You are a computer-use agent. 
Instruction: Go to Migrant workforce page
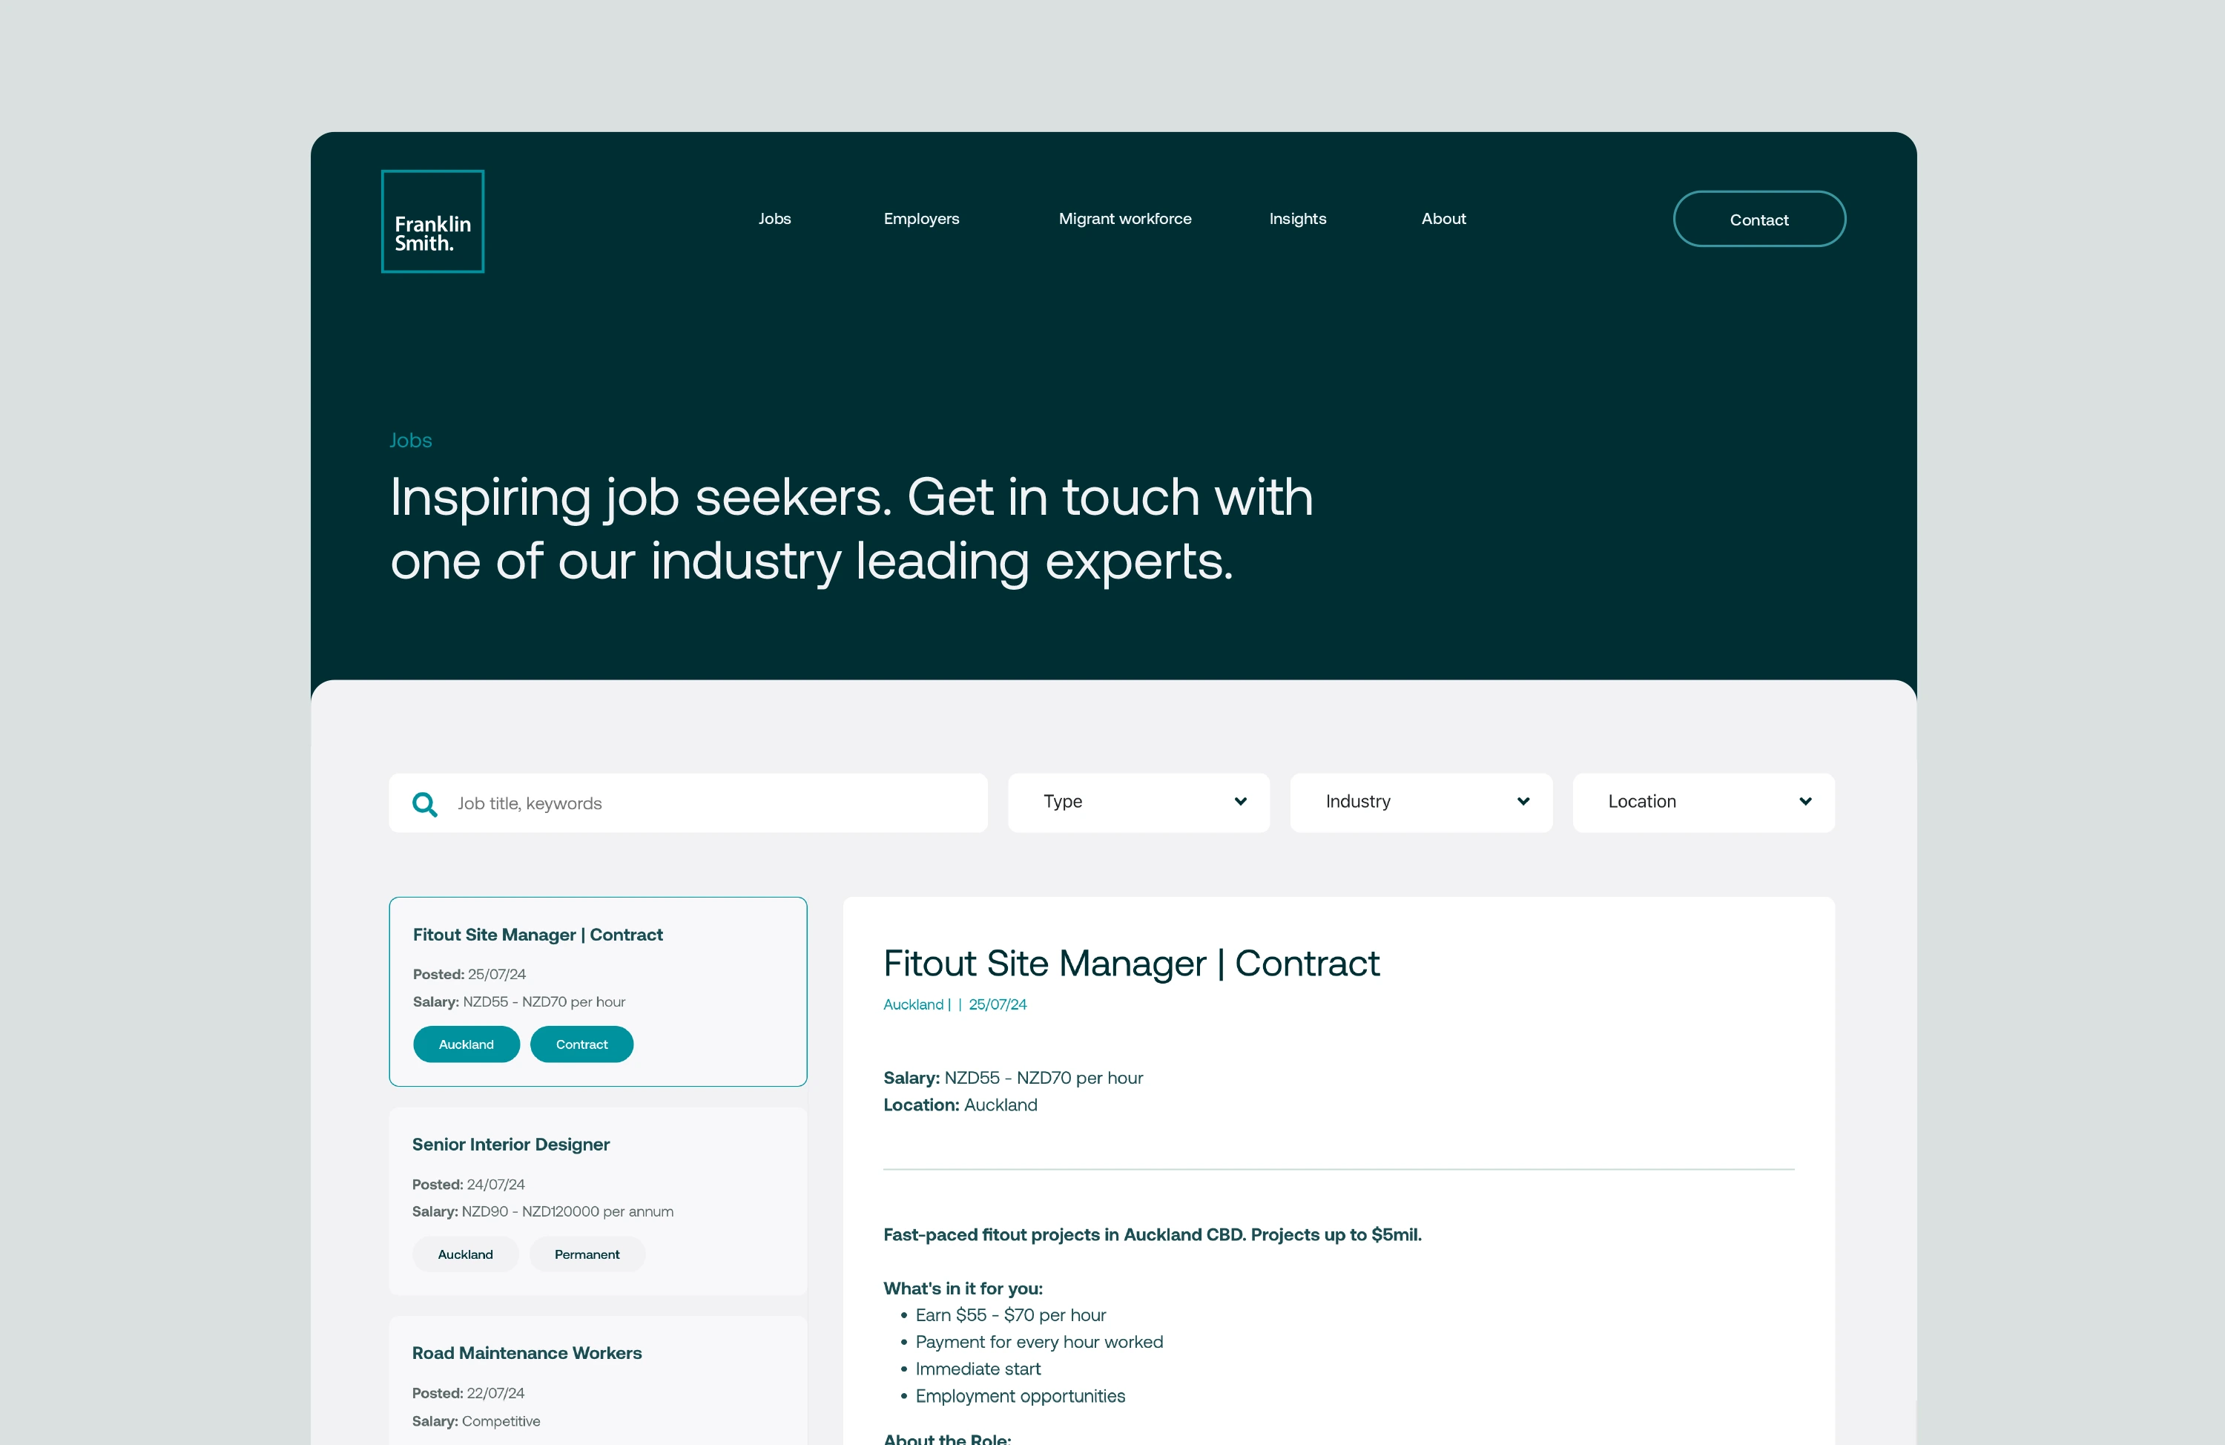pos(1124,219)
